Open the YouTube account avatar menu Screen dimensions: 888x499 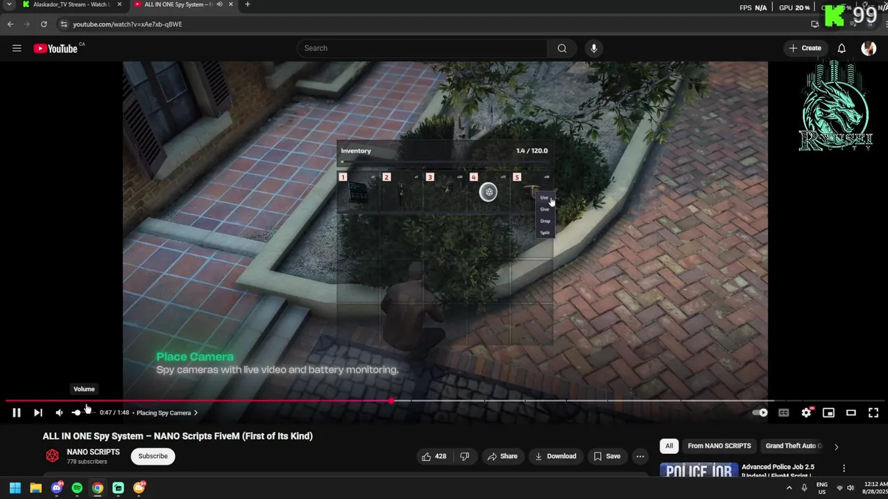coord(869,48)
